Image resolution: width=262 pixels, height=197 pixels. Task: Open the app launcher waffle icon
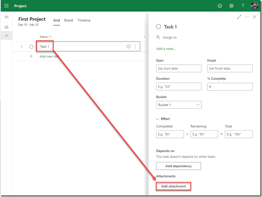tap(6, 6)
